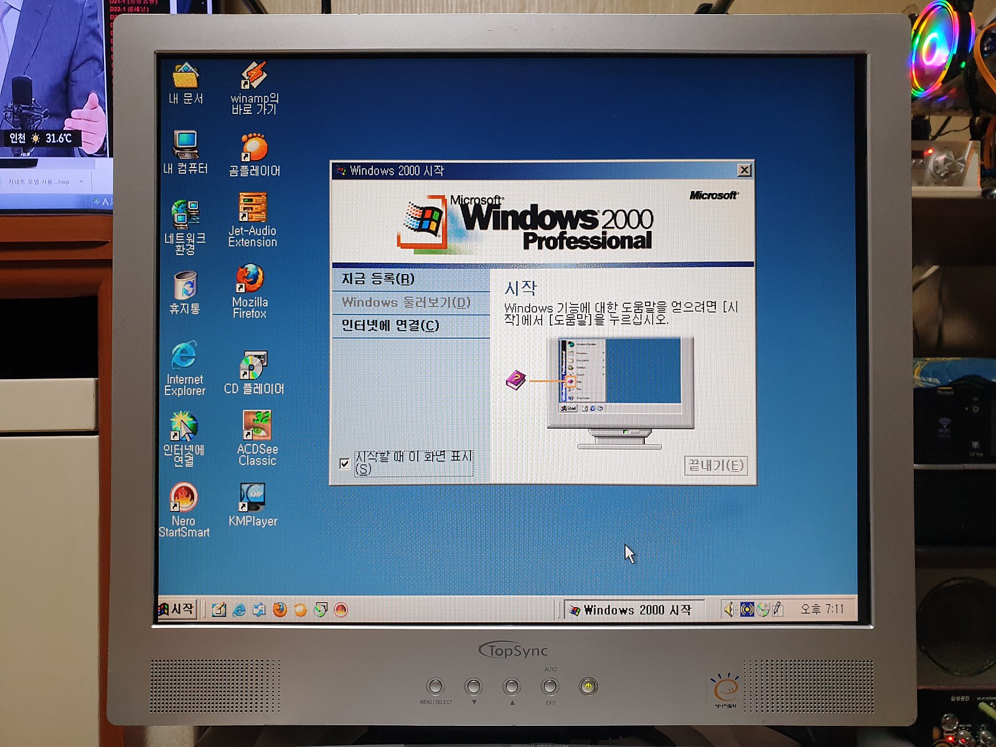
Task: Launch CD 플레이어 shortcut
Action: [254, 373]
